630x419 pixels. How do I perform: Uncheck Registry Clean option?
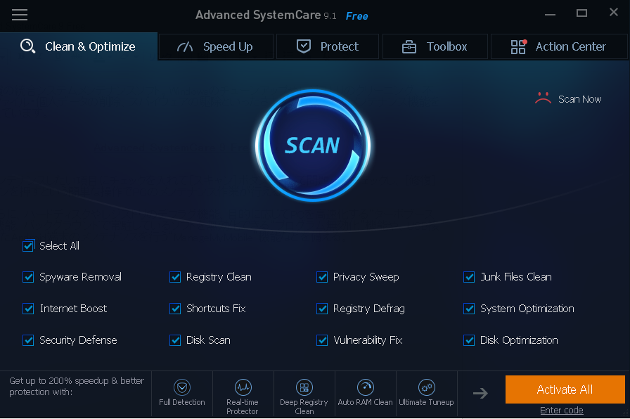coord(175,277)
